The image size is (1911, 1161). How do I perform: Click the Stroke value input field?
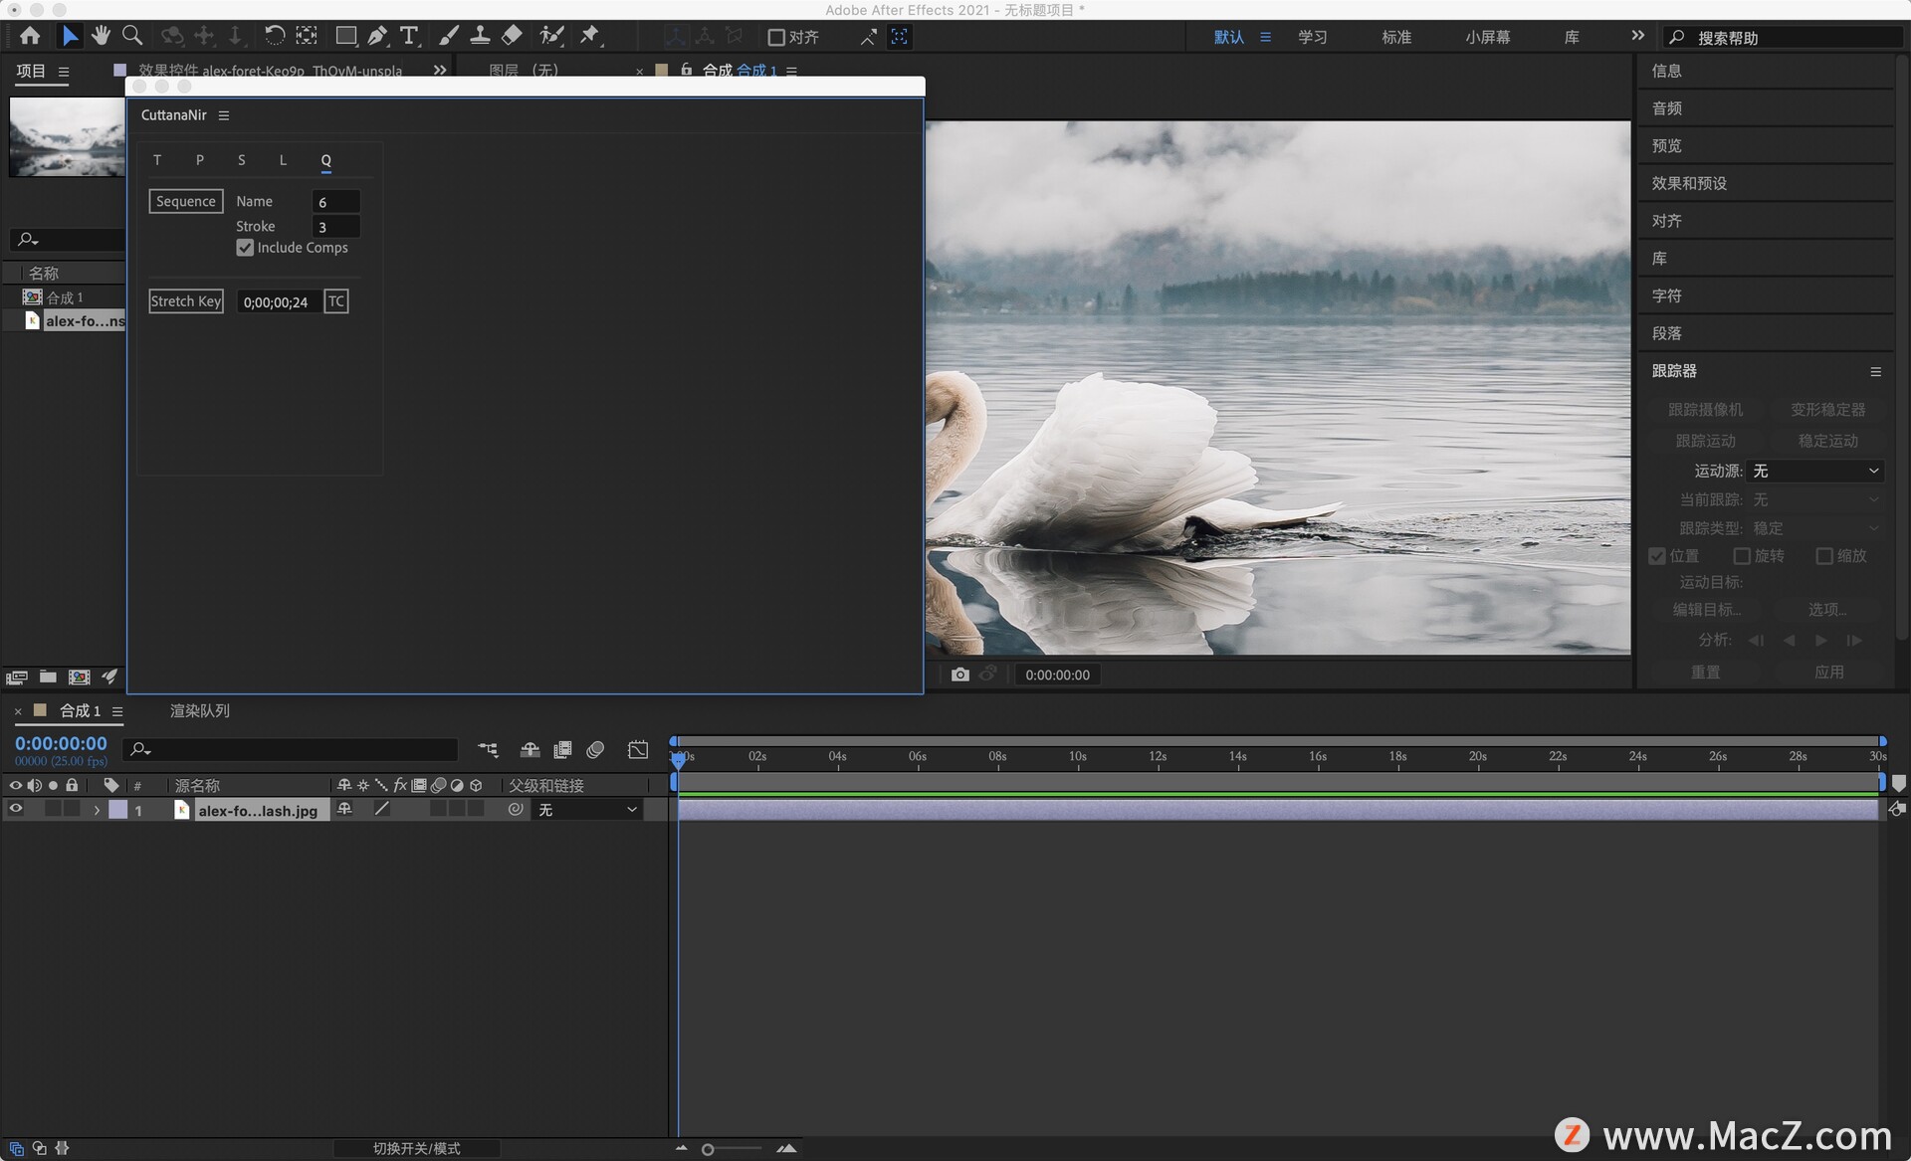(335, 227)
